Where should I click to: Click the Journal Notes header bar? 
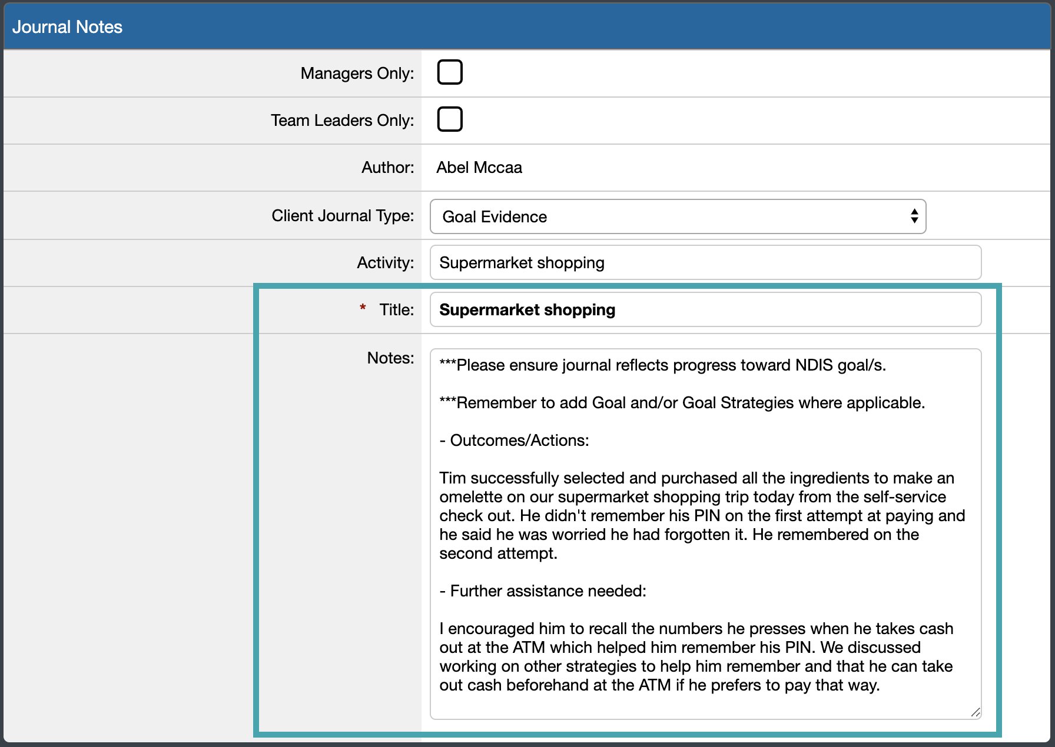(x=68, y=26)
